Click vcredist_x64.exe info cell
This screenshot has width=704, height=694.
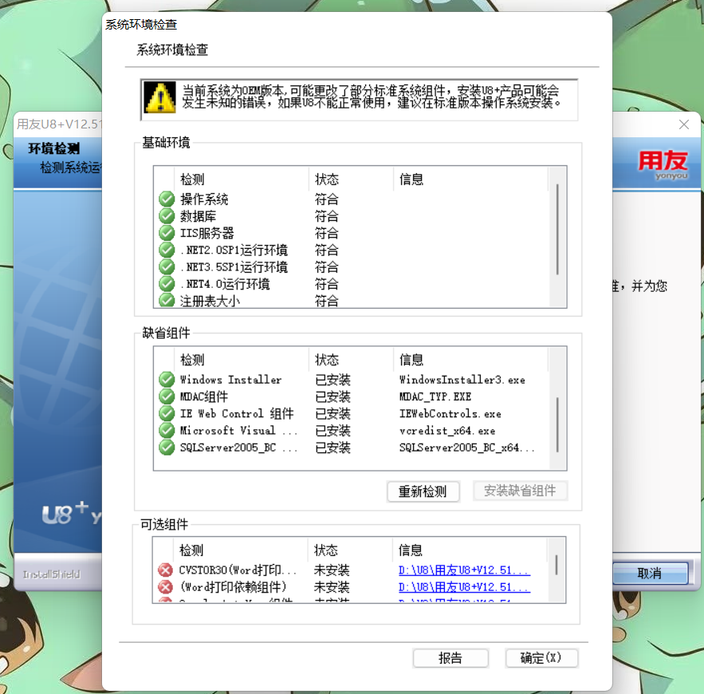coord(447,430)
